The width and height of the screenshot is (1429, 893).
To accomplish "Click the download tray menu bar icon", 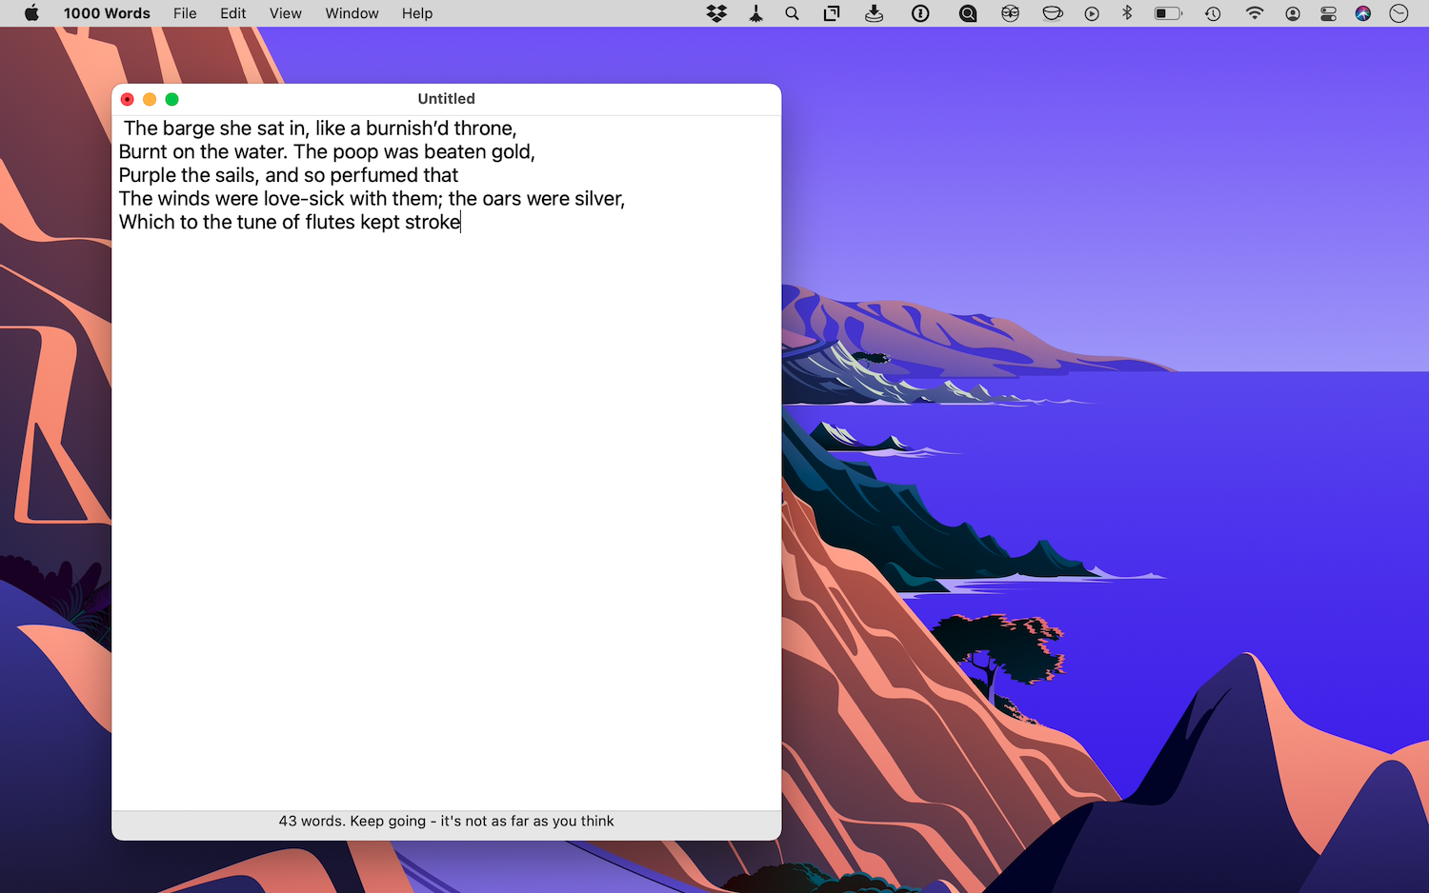I will coord(874,13).
